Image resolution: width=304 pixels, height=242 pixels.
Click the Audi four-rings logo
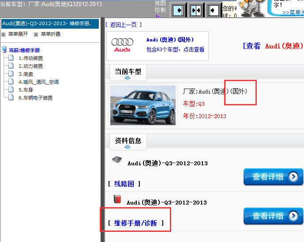click(122, 45)
